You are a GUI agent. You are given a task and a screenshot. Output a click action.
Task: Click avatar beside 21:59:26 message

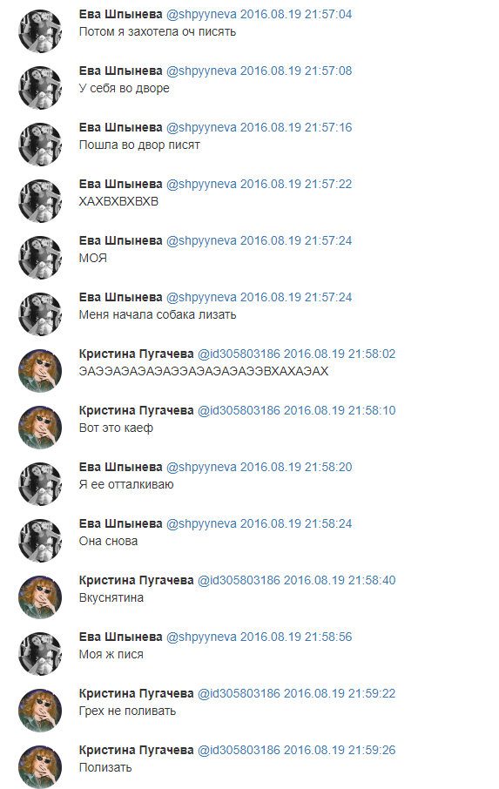coord(40,767)
